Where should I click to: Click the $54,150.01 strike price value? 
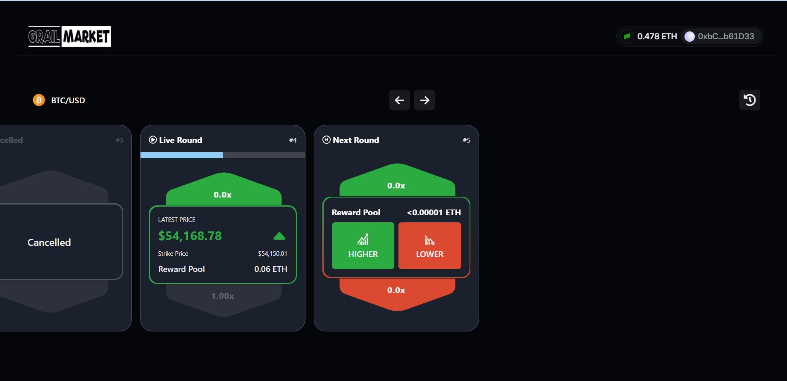click(x=272, y=254)
